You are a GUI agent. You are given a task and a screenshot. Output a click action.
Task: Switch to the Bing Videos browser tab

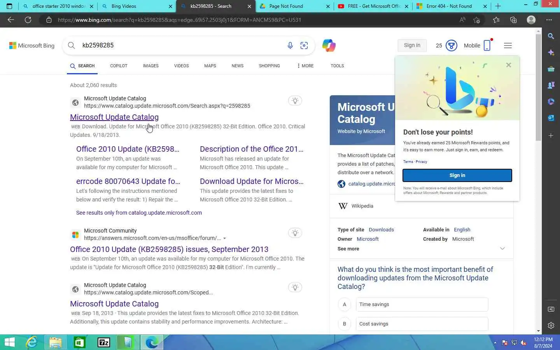[x=136, y=6]
